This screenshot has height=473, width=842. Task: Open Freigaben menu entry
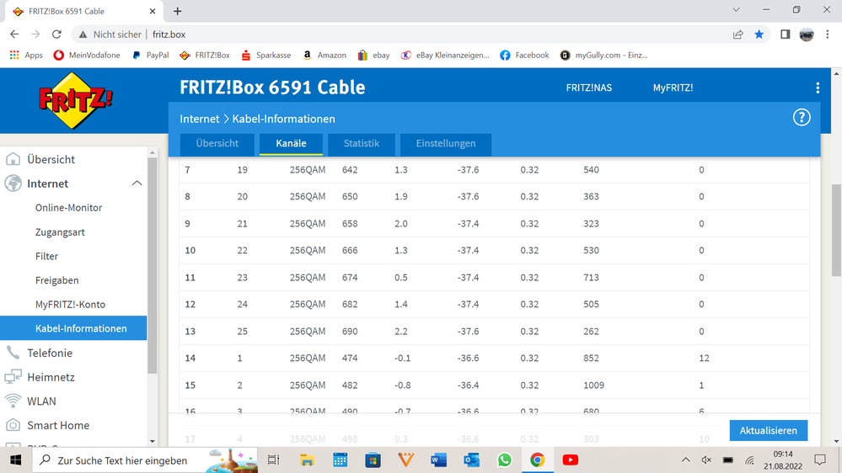(x=57, y=280)
